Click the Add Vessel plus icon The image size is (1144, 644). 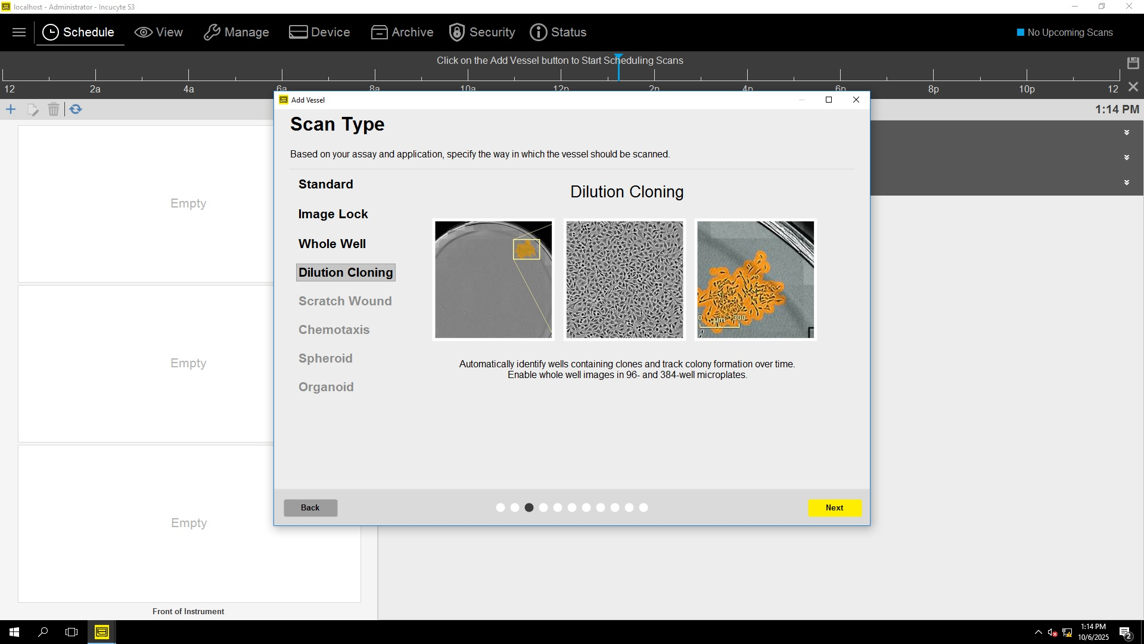(x=11, y=109)
